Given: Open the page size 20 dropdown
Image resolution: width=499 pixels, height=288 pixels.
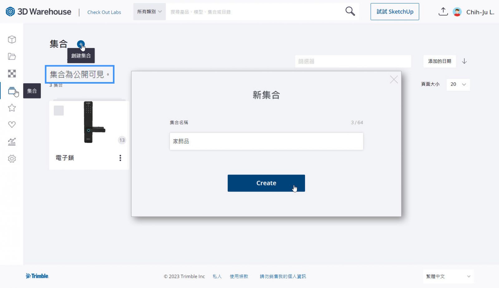Looking at the screenshot, I should point(458,84).
